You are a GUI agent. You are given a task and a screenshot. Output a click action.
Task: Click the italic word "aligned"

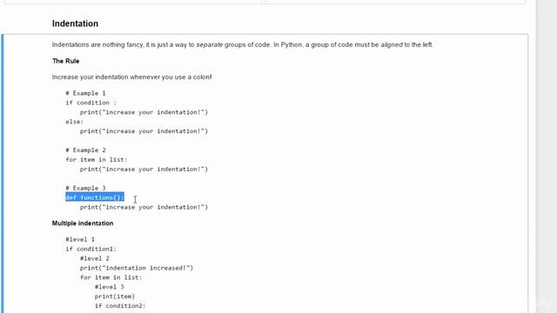(x=392, y=44)
